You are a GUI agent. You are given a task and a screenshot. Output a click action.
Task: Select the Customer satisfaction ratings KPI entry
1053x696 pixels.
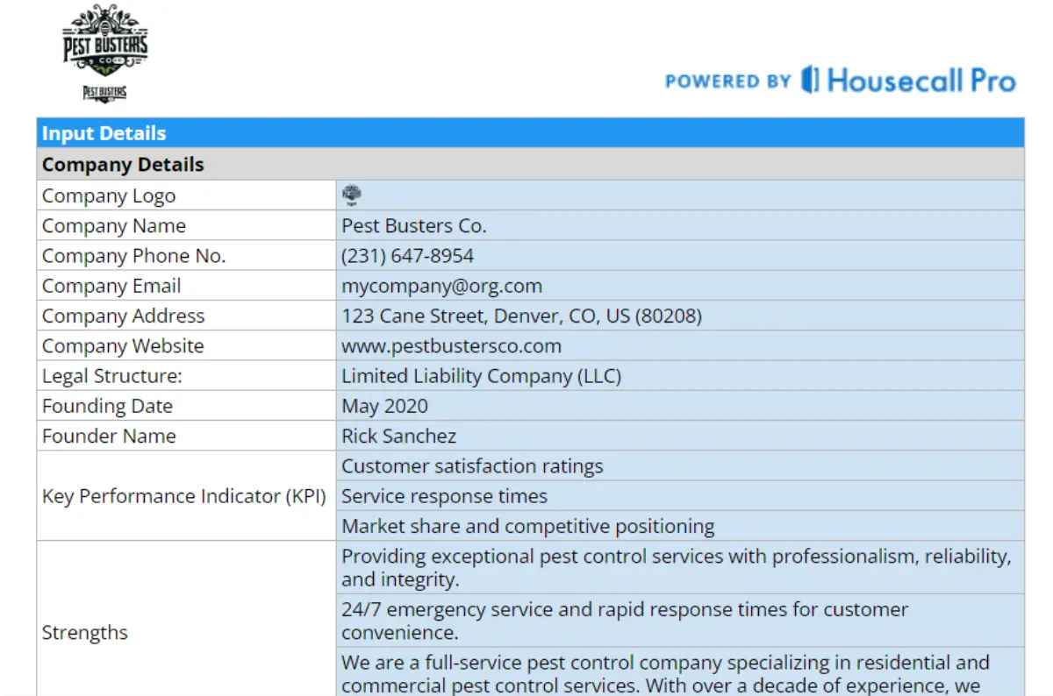pos(472,466)
